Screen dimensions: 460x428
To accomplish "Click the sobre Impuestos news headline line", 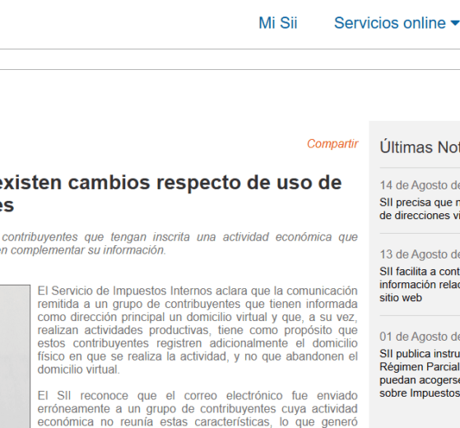I will pos(420,393).
